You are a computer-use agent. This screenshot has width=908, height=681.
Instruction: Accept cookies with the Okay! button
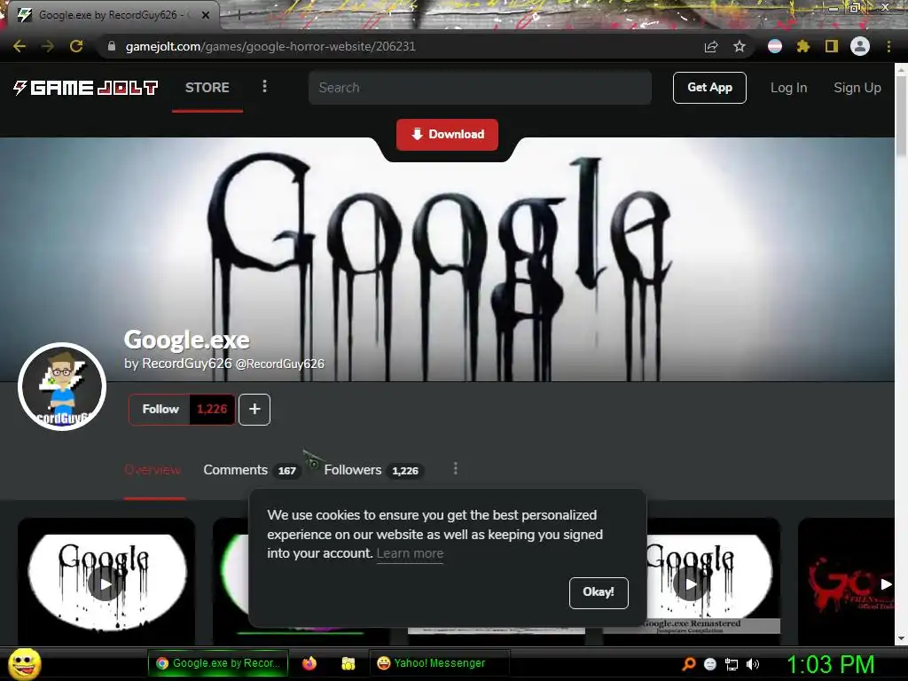599,592
